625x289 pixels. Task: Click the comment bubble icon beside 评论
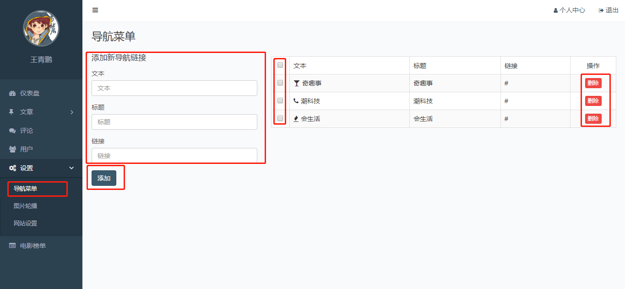point(12,131)
